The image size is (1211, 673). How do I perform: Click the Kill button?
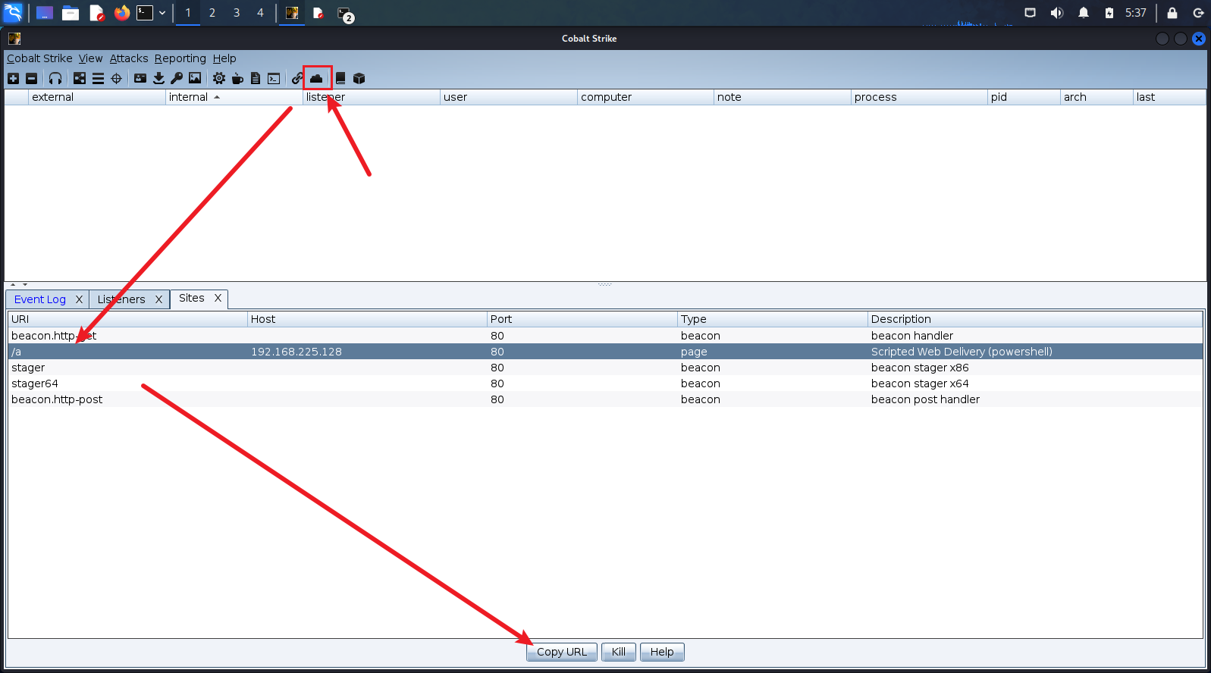619,652
